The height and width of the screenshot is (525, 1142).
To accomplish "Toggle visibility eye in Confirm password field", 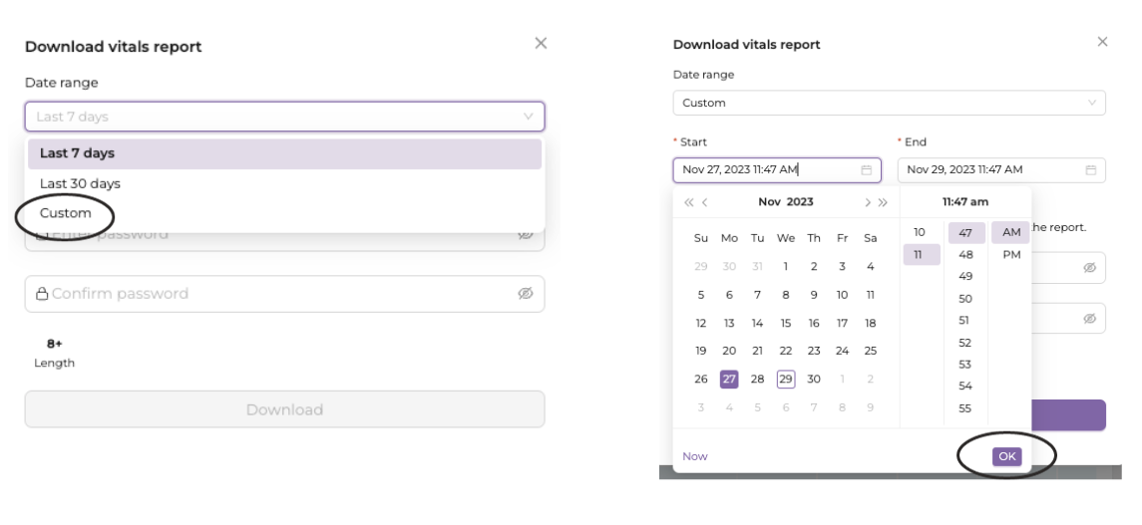I will 525,293.
